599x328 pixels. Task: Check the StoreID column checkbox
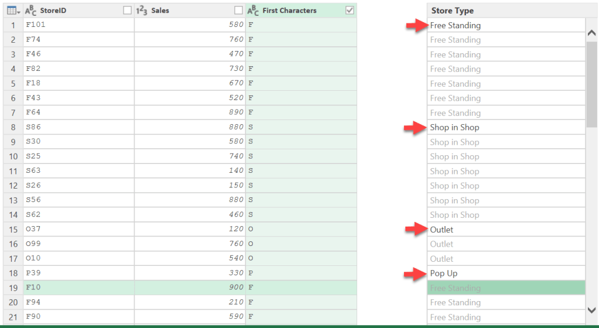(x=127, y=11)
